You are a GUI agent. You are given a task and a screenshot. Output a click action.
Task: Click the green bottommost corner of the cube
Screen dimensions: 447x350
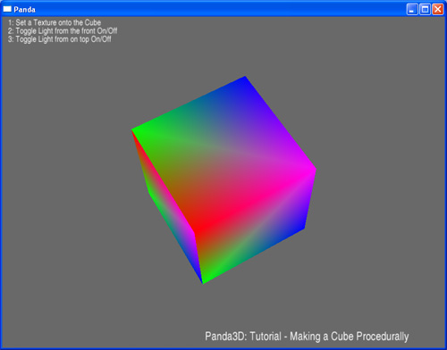coord(204,281)
